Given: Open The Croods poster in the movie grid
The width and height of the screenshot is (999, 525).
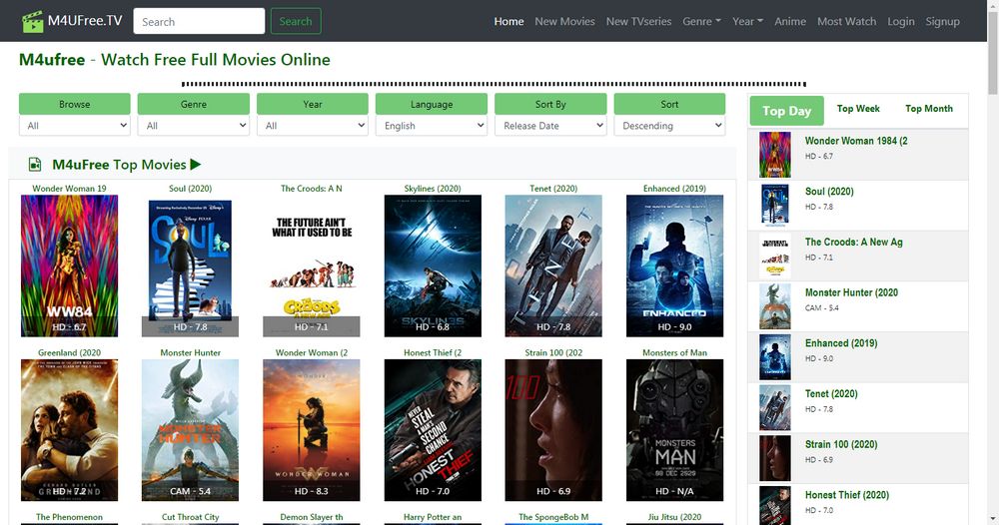Looking at the screenshot, I should coord(312,266).
